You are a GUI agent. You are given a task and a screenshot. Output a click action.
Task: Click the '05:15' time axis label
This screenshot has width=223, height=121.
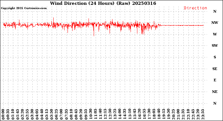tap(47, 115)
